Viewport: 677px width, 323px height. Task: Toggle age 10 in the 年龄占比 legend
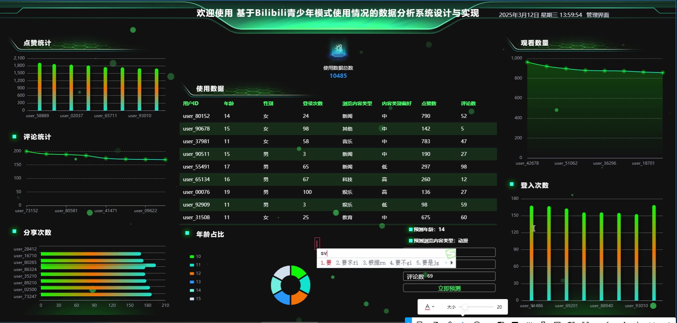[x=195, y=256]
